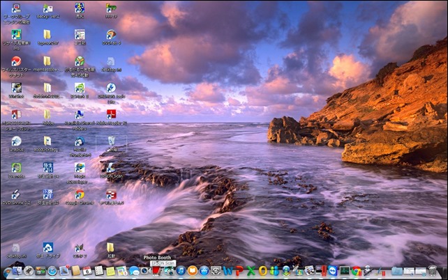448x280 pixels.
Task: Open the 弥生会計 12 desktop shortcut
Action: point(47,197)
